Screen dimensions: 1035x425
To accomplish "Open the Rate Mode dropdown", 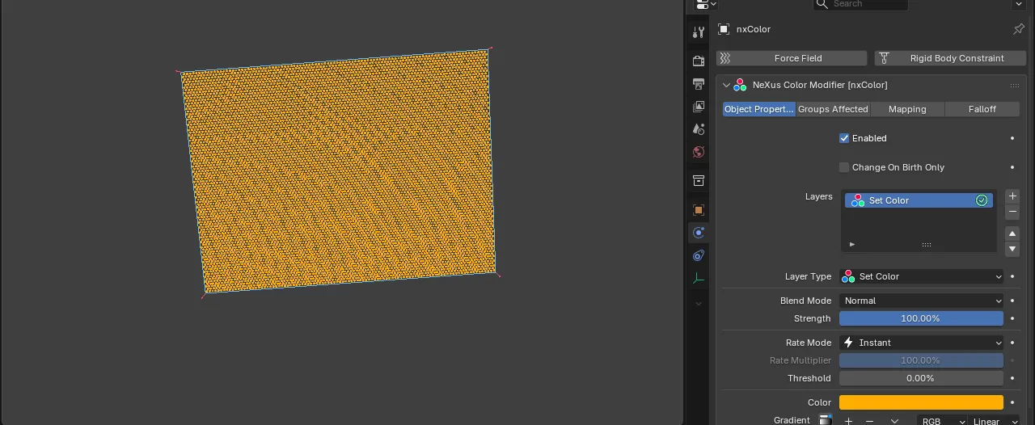I will [921, 343].
